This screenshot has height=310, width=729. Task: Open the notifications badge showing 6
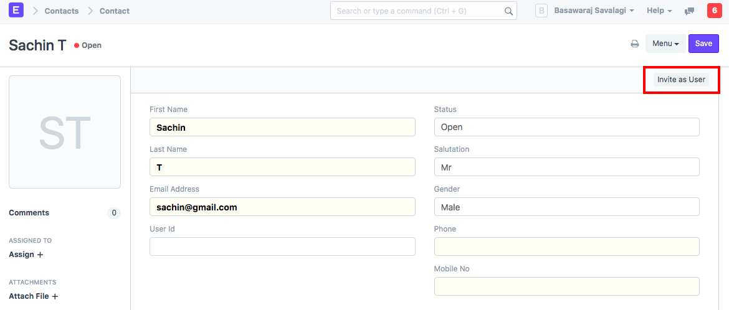714,11
